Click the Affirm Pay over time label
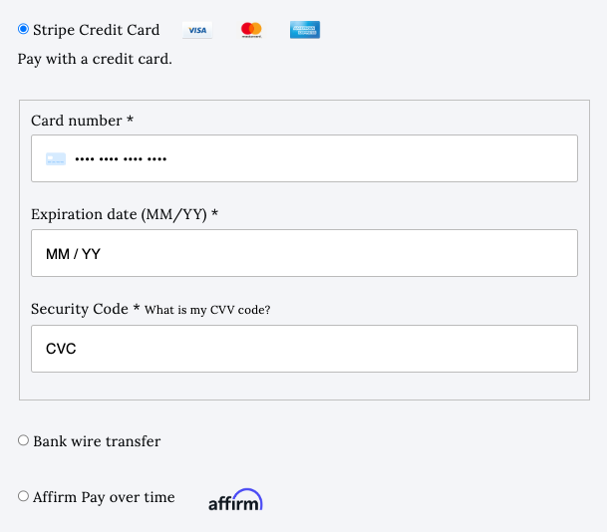This screenshot has width=607, height=532. (104, 497)
